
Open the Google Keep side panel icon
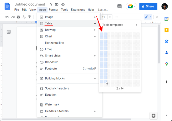166,30
